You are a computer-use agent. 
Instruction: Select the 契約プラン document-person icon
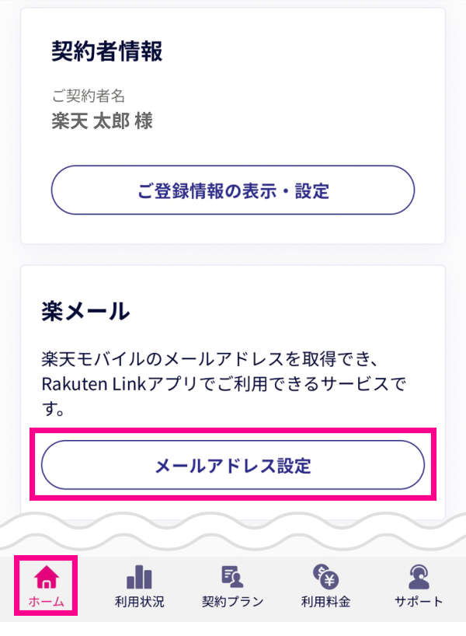(x=232, y=577)
